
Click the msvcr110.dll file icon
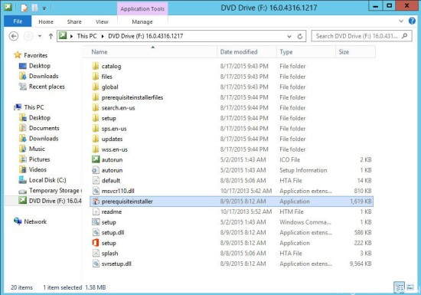(96, 191)
